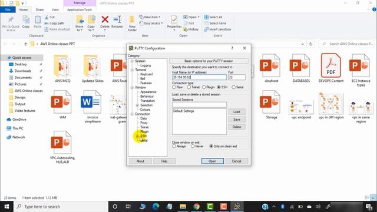Screen dimensions: 377x212
Task: Open the Application Tools tab
Action: tap(80, 9)
